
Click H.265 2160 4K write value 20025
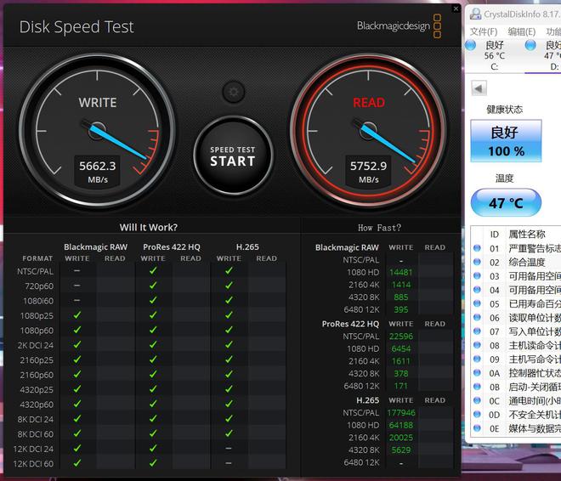(401, 438)
